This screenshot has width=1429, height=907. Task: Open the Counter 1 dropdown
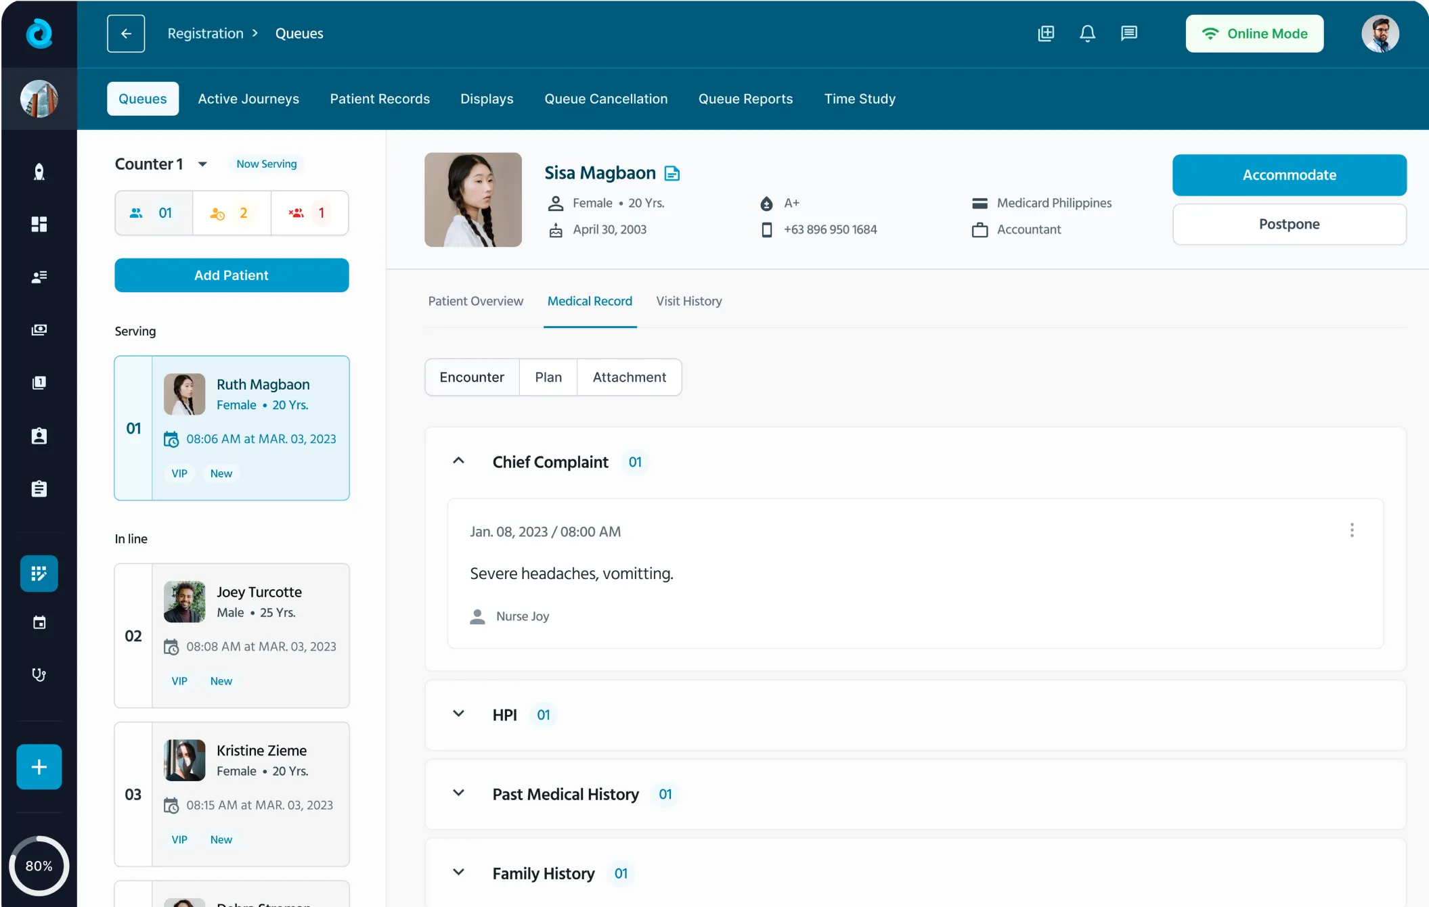coord(202,164)
